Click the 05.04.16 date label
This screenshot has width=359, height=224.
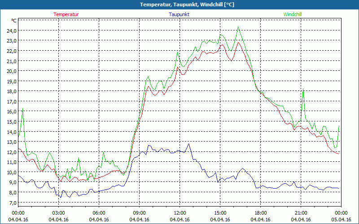[341, 220]
